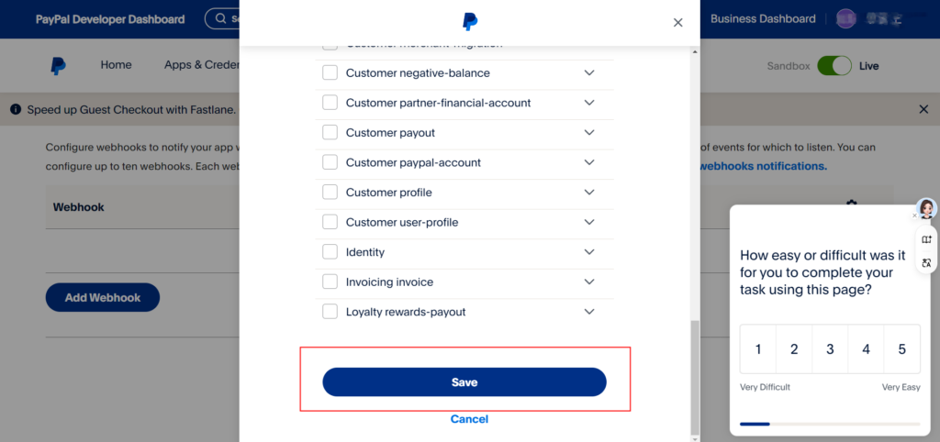Image resolution: width=940 pixels, height=442 pixels.
Task: Switch the Sandbox/Live toggle
Action: tap(834, 66)
